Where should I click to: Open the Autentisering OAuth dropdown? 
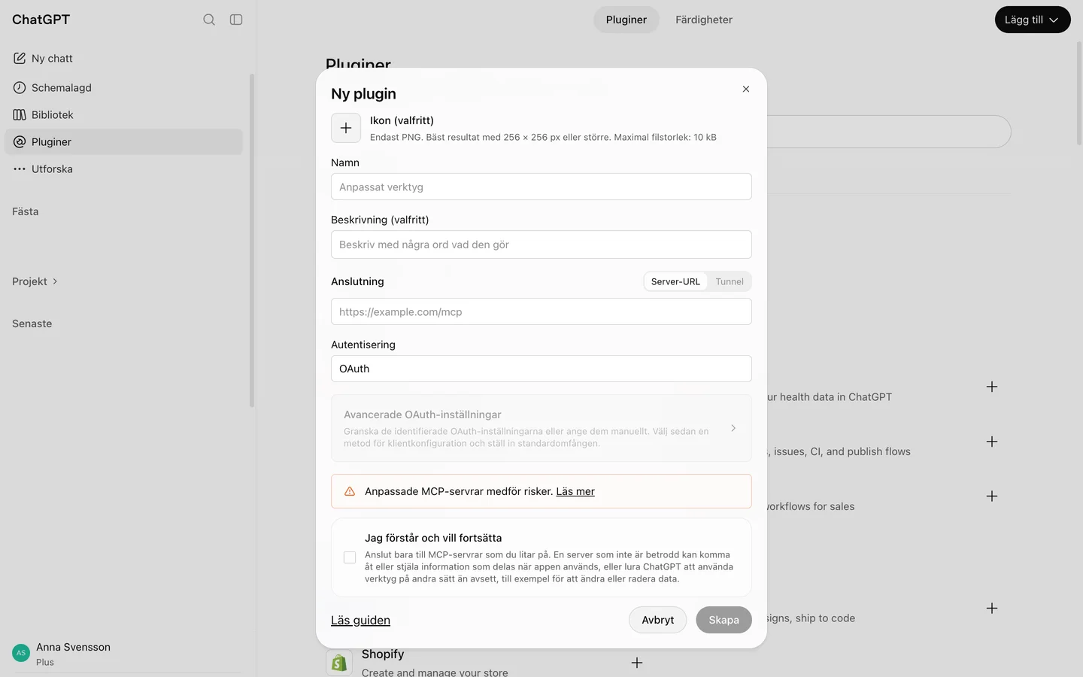tap(541, 369)
